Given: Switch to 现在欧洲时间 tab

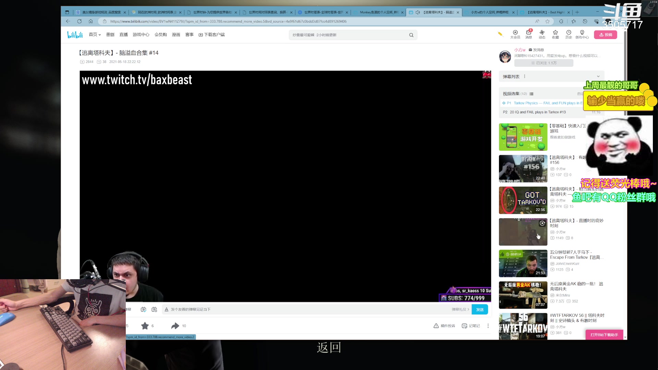Looking at the screenshot, I should tap(156, 12).
